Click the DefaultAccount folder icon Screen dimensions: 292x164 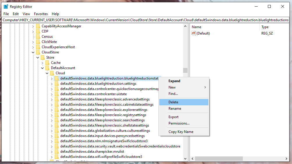pos(47,68)
